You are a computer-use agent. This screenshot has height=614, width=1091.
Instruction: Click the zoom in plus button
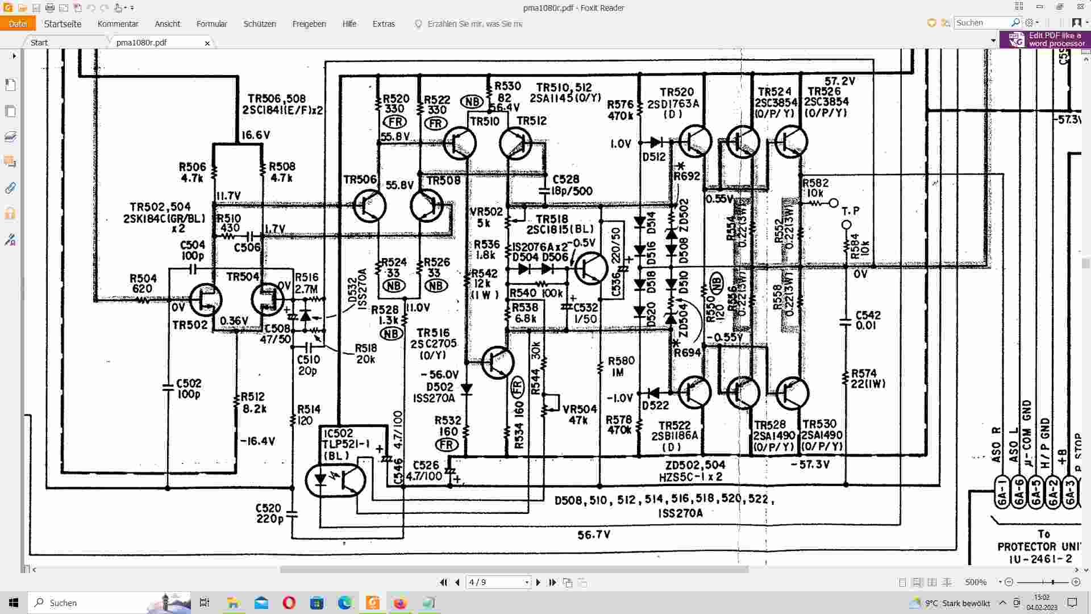click(x=1076, y=582)
